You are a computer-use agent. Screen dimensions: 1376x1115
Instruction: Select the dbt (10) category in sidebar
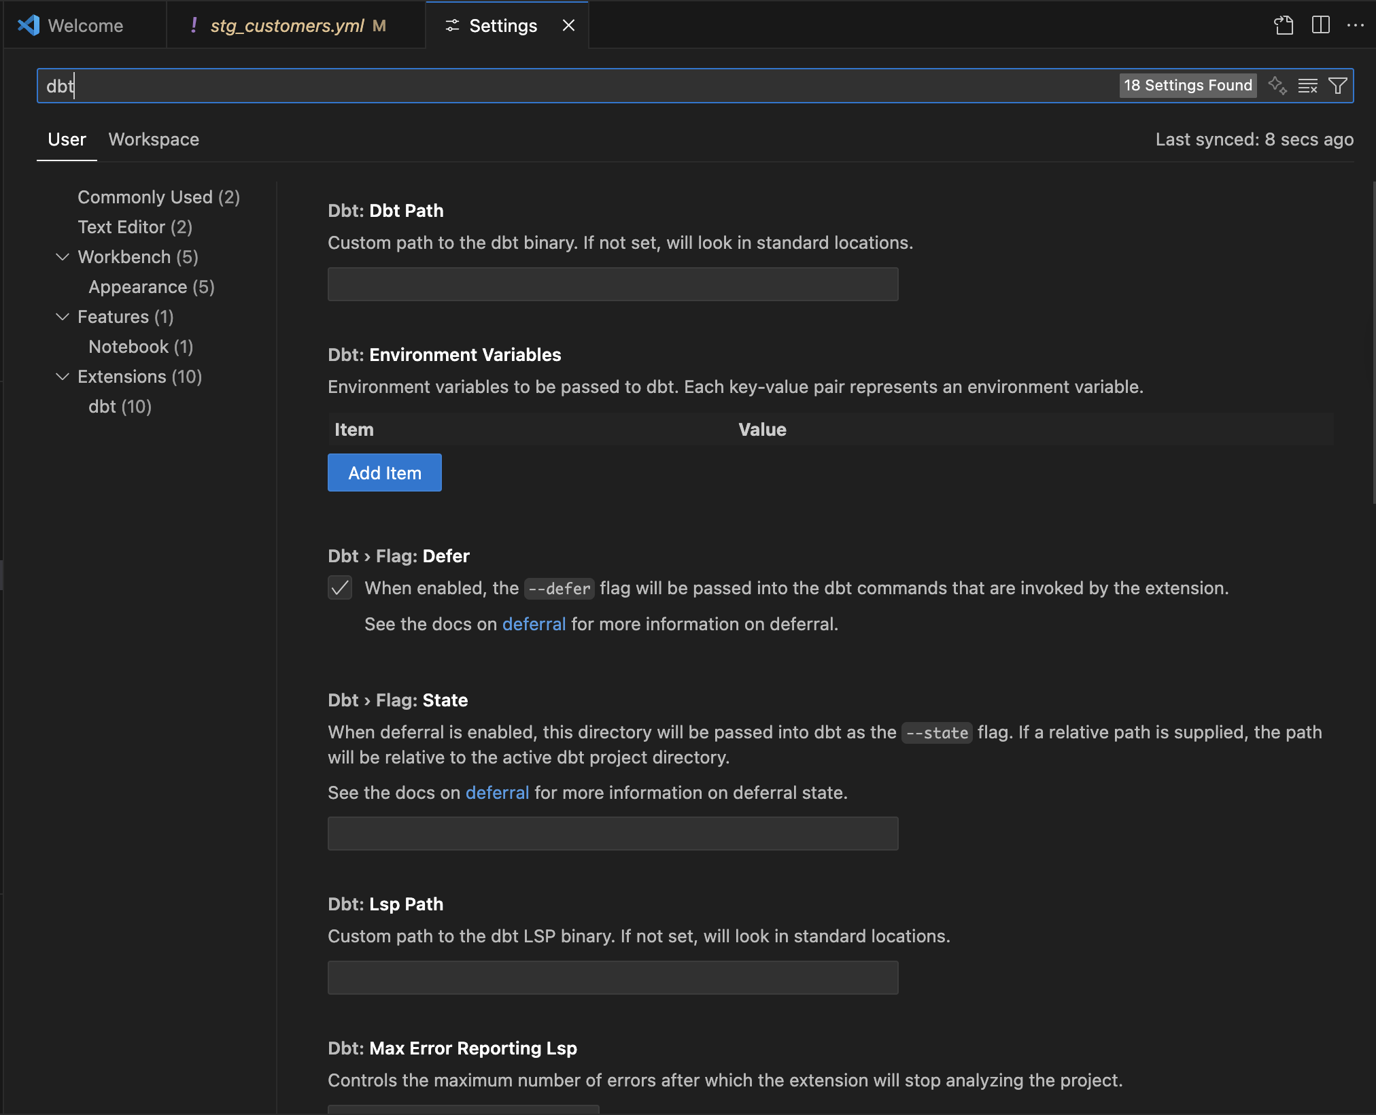[119, 407]
